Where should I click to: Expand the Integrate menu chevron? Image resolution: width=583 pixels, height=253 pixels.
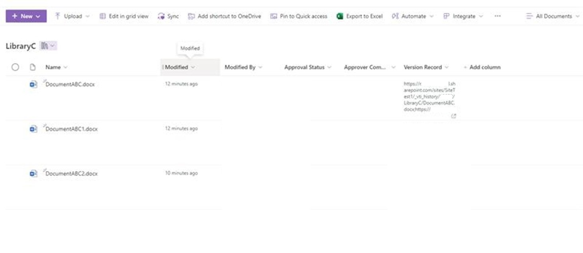(481, 16)
